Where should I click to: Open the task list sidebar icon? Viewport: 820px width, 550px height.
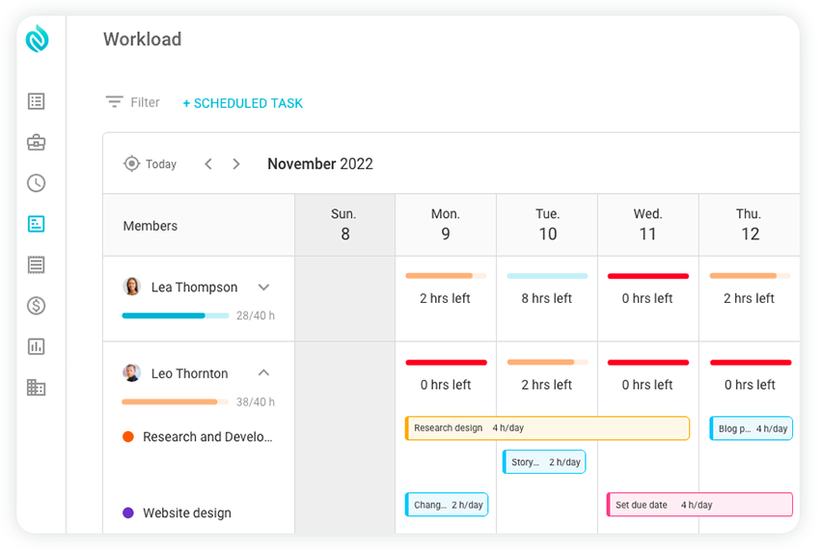click(36, 101)
